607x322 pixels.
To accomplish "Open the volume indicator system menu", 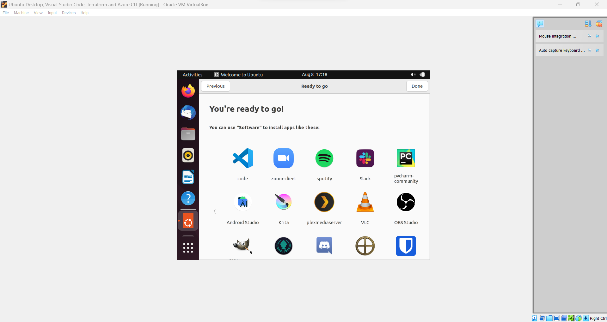I will coord(413,75).
